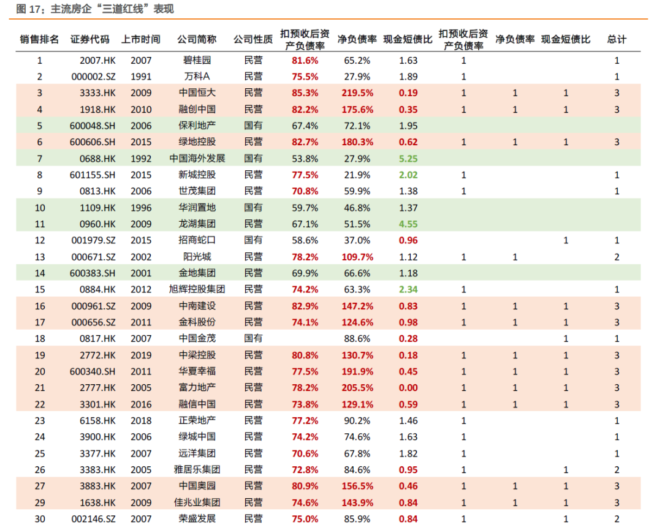Screen dimensions: 662x530
Task: Click the green cash ratio 2.02
Action: 408,175
